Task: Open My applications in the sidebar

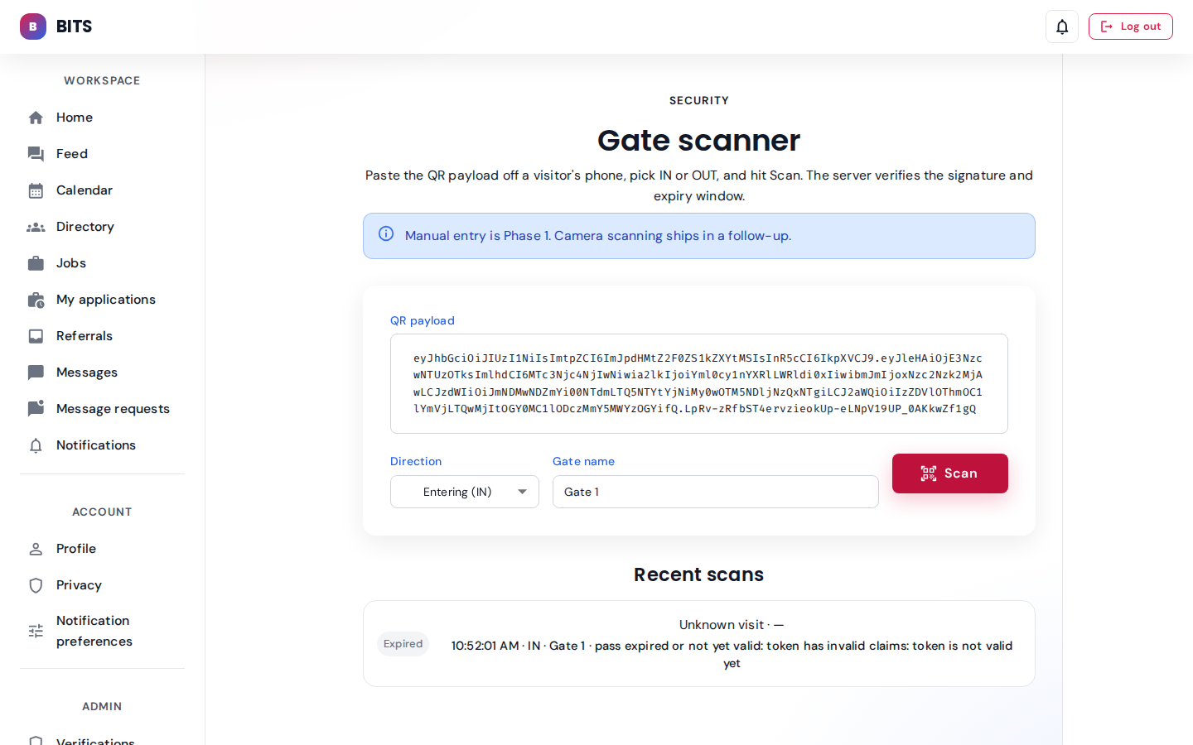Action: pos(105,300)
